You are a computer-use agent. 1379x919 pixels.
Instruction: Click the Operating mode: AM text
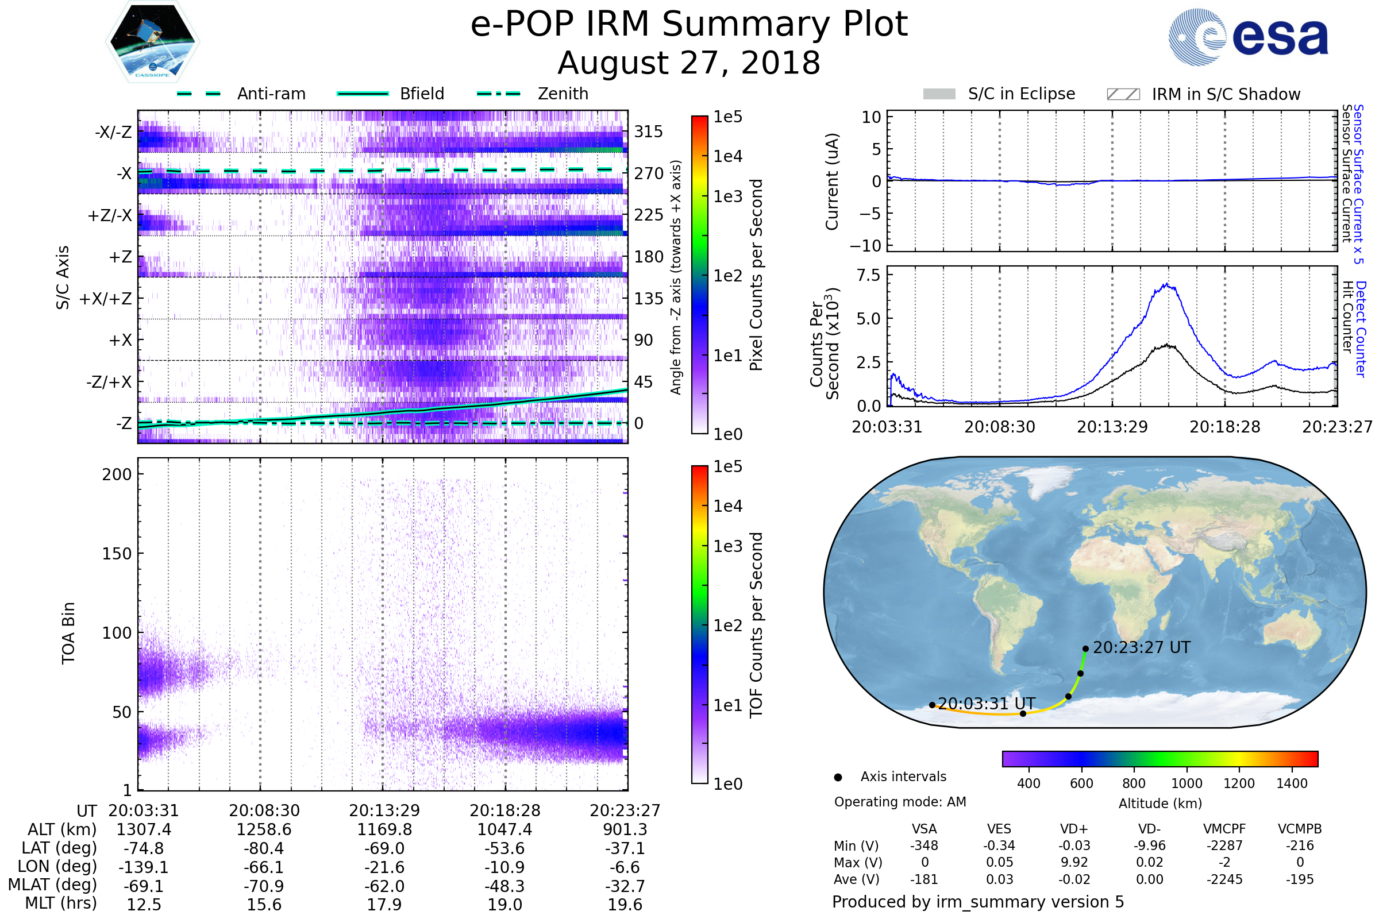[x=900, y=802]
